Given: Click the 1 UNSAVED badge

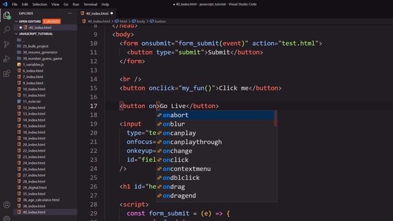Looking at the screenshot, I should [x=52, y=21].
